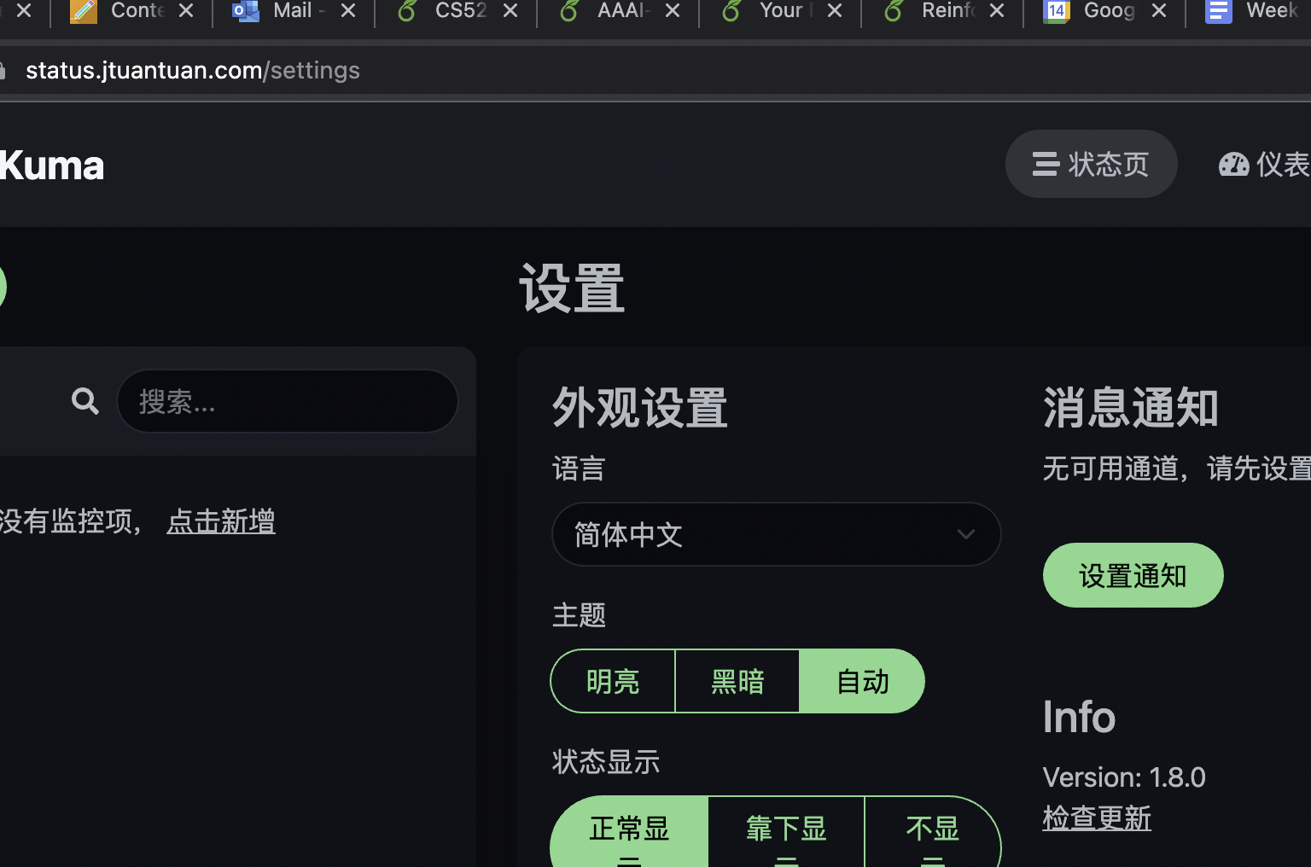Switch to the Your browser tab
This screenshot has width=1311, height=867.
pyautogui.click(x=781, y=11)
